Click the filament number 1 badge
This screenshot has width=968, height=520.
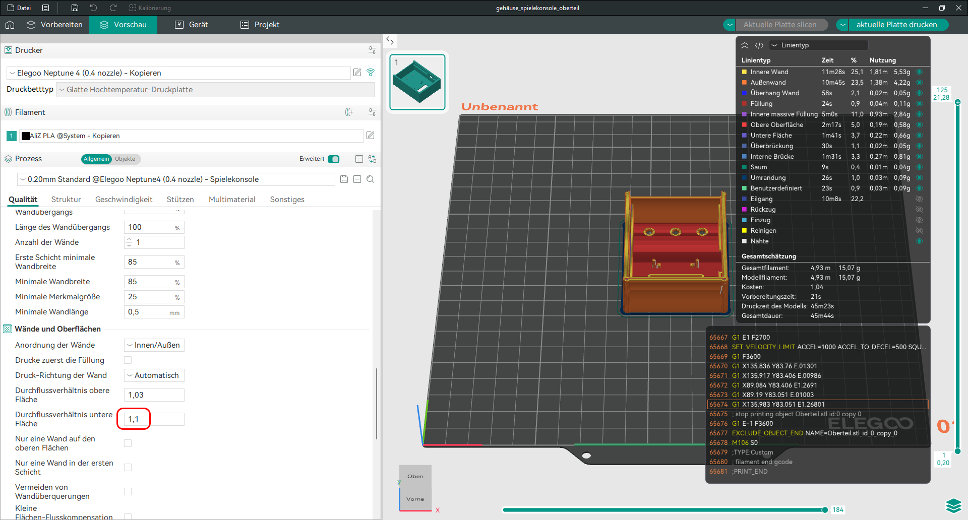tap(12, 136)
